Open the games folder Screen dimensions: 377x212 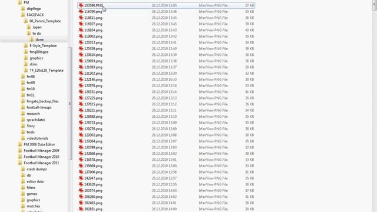tap(32, 194)
